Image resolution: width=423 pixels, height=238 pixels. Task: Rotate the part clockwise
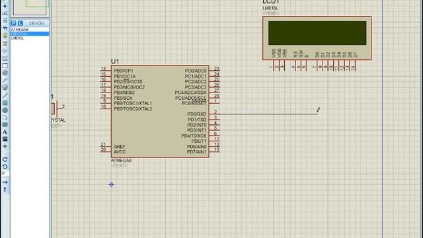click(5, 159)
